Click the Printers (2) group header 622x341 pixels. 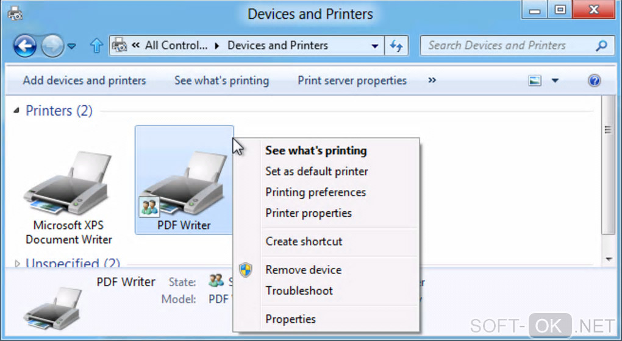(x=59, y=110)
